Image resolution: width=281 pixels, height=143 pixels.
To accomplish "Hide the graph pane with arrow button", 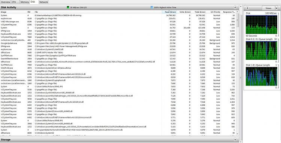I will point(247,8).
